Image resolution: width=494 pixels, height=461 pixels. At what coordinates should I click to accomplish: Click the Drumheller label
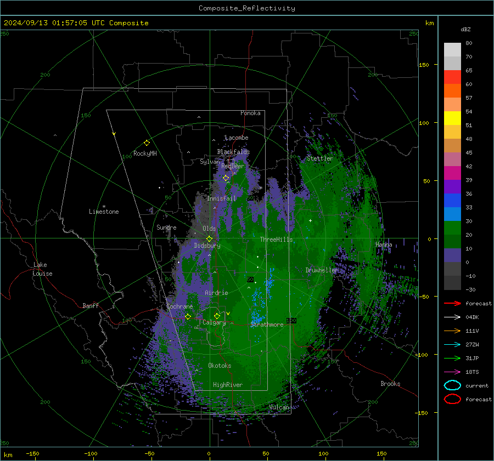pyautogui.click(x=322, y=270)
